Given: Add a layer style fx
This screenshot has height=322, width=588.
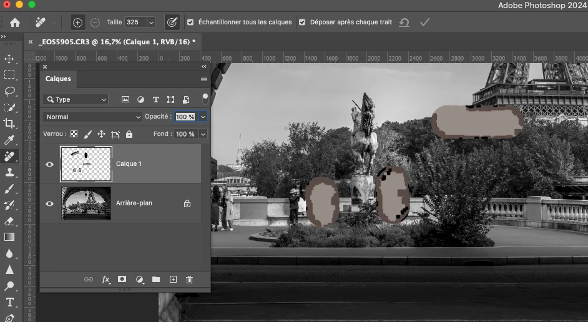Looking at the screenshot, I should (106, 280).
